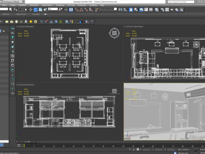The width and height of the screenshot is (205, 154).
Task: Toggle 3D Snaps
Action: 77,9
